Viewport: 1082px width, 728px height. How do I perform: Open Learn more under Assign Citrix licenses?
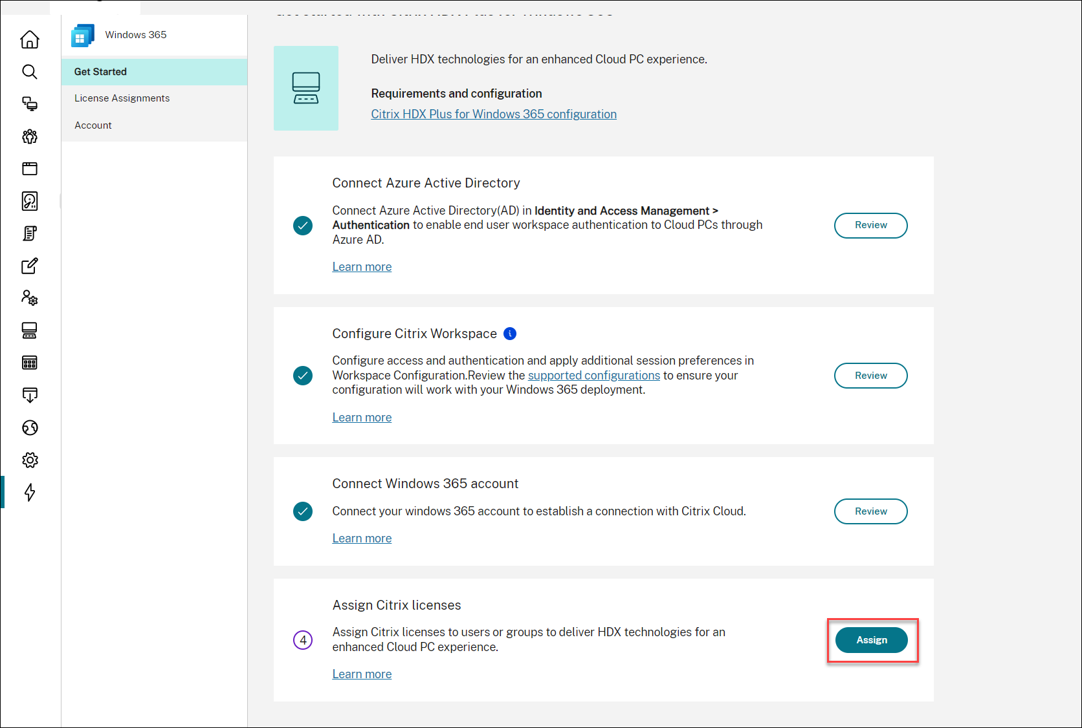coord(362,674)
